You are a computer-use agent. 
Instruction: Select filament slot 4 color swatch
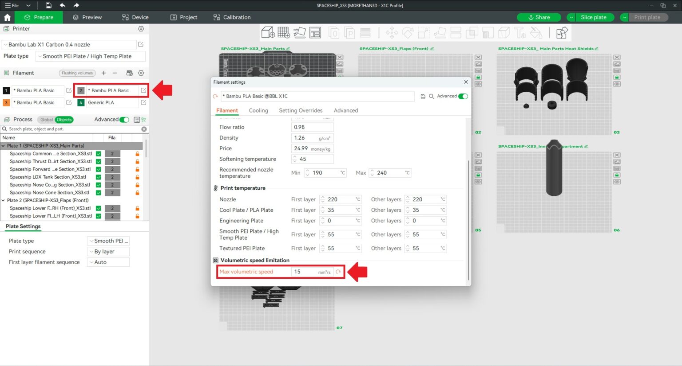[82, 102]
